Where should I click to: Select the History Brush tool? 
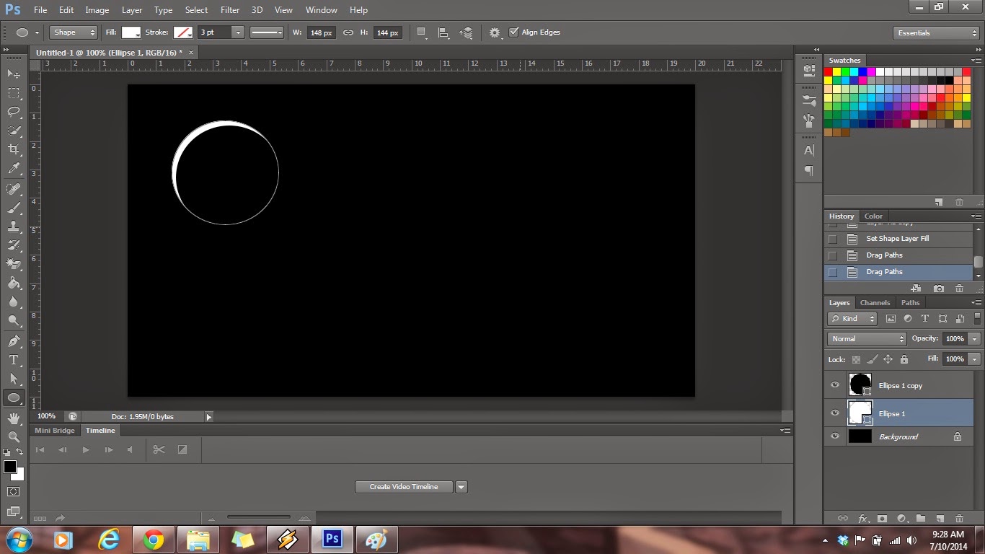coord(14,245)
